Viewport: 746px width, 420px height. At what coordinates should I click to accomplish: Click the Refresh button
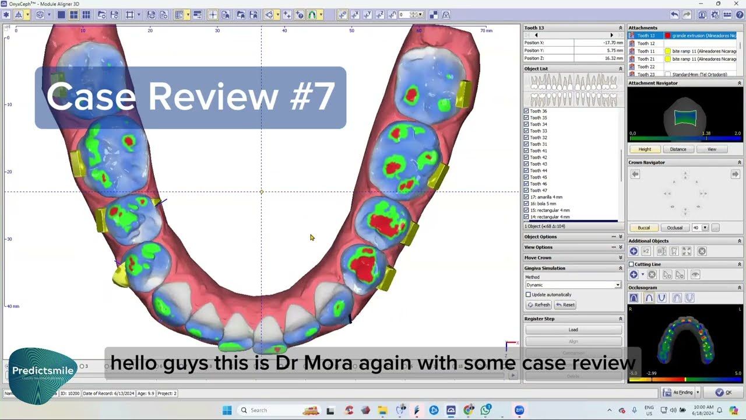[539, 304]
